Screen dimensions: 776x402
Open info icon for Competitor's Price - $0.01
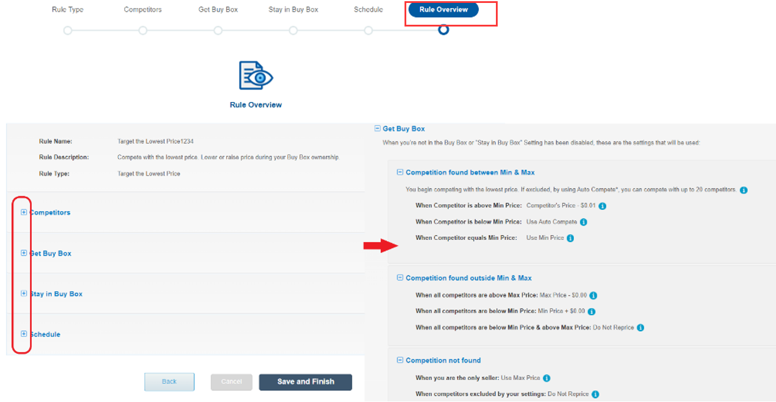tap(603, 206)
